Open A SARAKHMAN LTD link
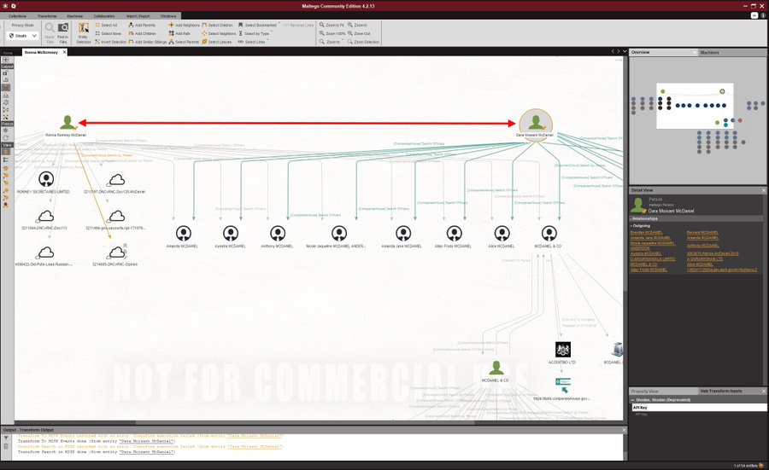Viewport: 769px width, 470px height. click(x=705, y=258)
